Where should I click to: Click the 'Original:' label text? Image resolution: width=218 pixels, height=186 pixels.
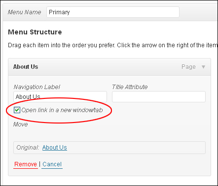pyautogui.click(x=28, y=148)
